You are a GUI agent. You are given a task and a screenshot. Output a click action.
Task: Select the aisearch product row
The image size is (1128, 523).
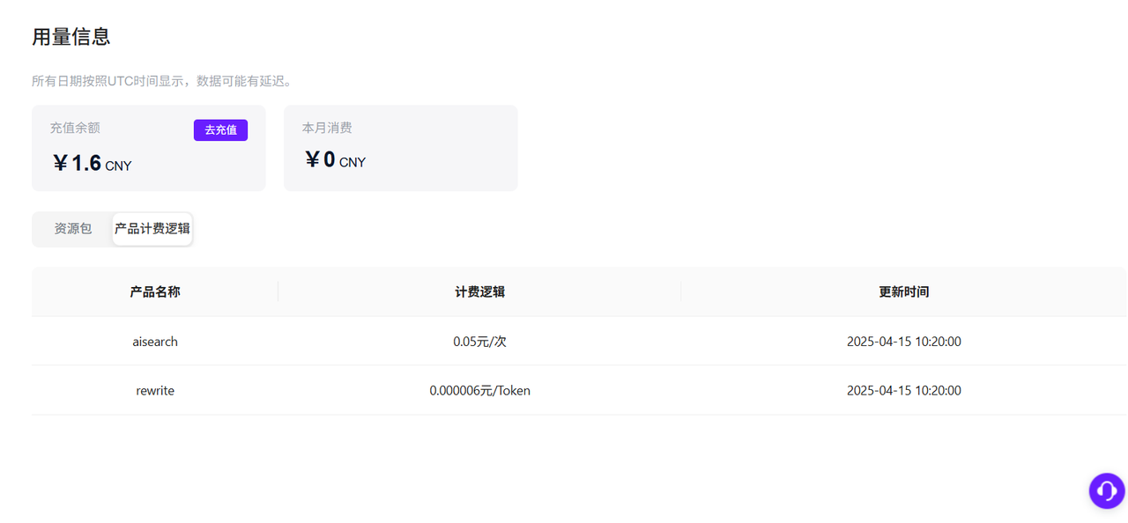click(x=579, y=342)
